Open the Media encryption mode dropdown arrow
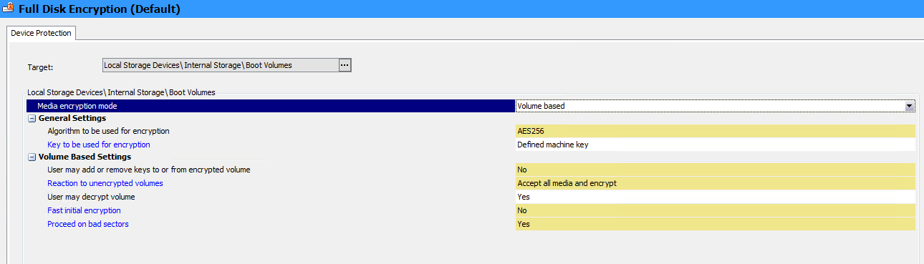Screen dimensions: 924x264 910,106
